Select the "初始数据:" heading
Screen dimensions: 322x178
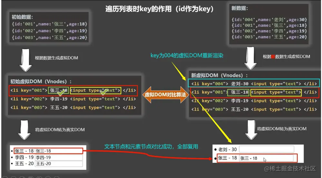coord(23,17)
